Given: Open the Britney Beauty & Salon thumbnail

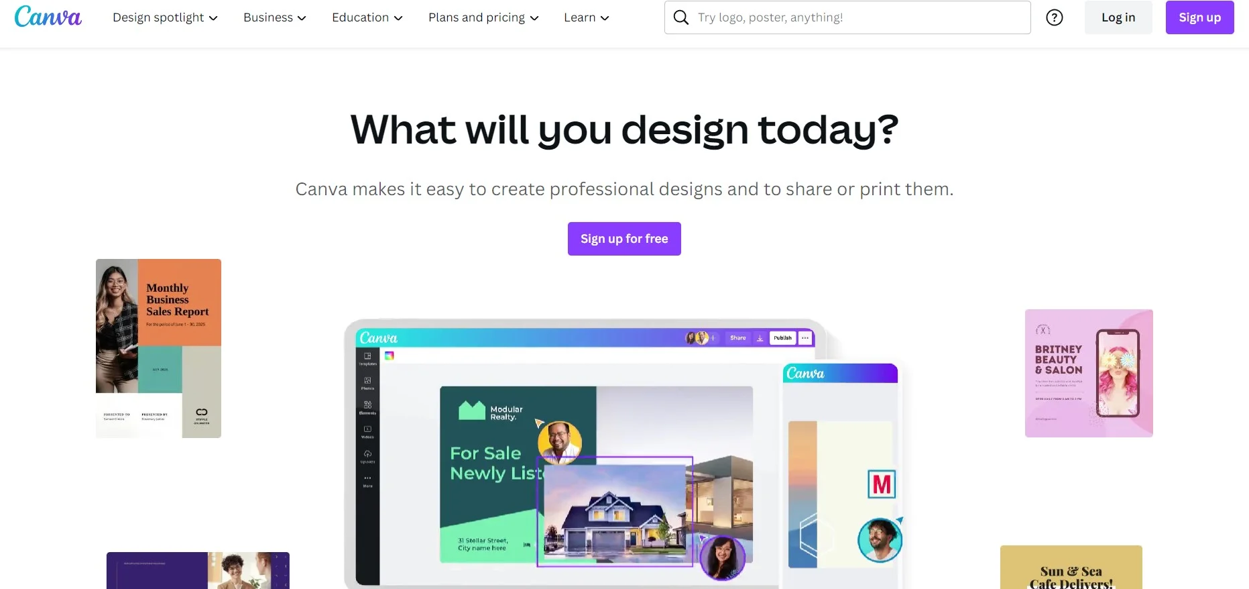Looking at the screenshot, I should pyautogui.click(x=1089, y=373).
